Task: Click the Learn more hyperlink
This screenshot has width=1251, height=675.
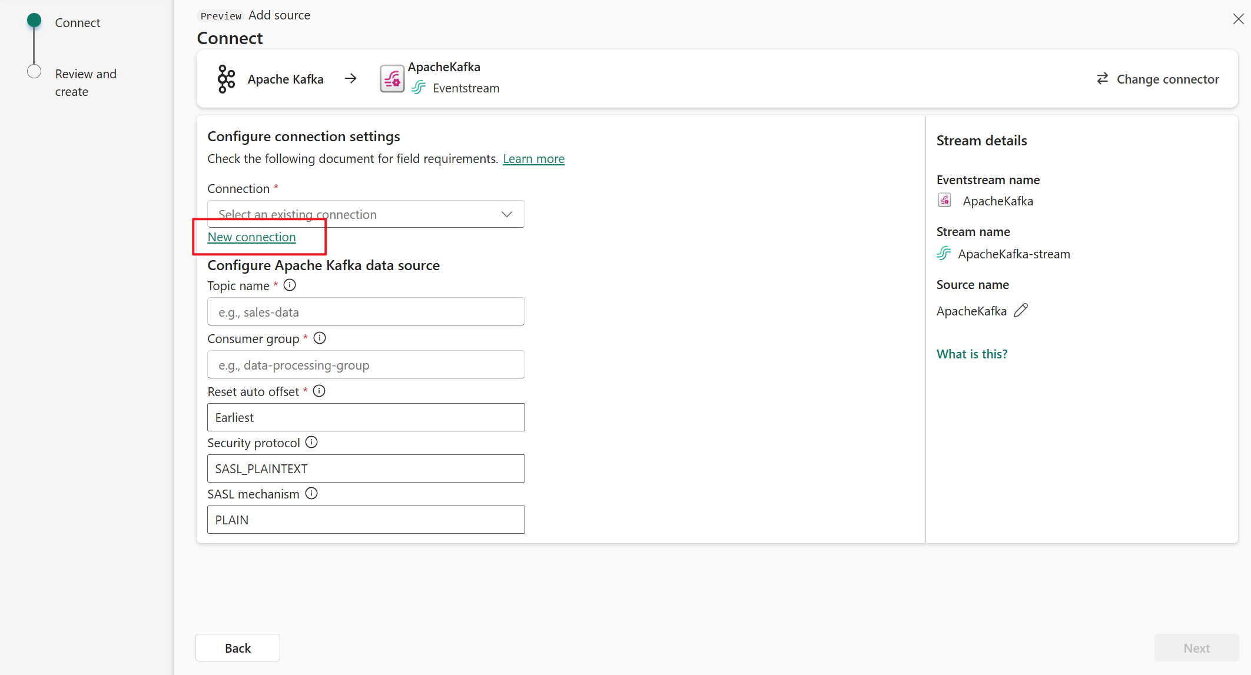Action: coord(533,158)
